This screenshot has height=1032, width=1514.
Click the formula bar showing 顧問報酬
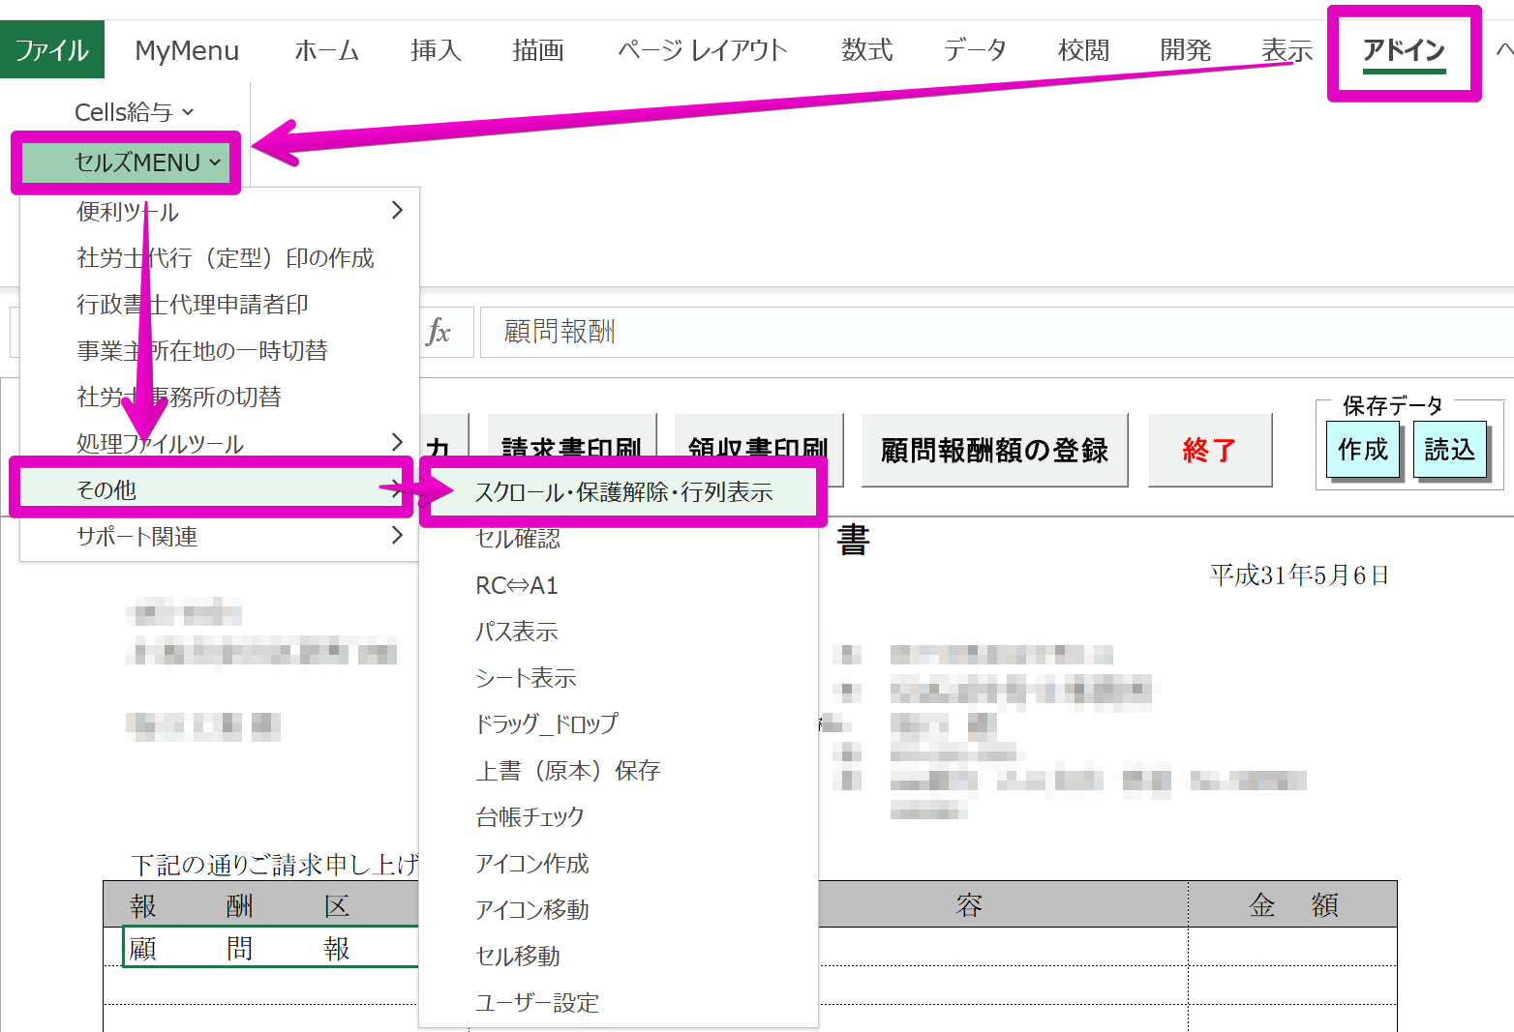(968, 332)
